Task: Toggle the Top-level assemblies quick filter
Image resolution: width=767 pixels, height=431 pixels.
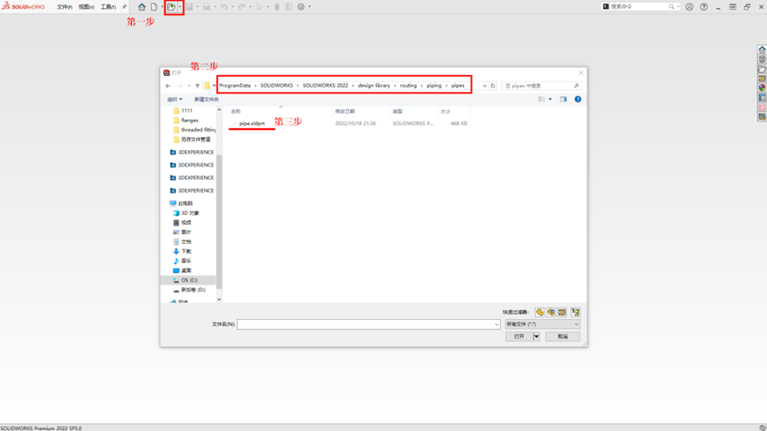Action: pos(575,312)
